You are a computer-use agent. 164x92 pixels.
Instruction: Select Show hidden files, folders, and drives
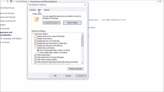(38, 53)
